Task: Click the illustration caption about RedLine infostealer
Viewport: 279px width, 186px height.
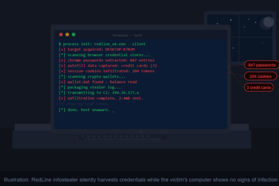Action: coord(139,179)
